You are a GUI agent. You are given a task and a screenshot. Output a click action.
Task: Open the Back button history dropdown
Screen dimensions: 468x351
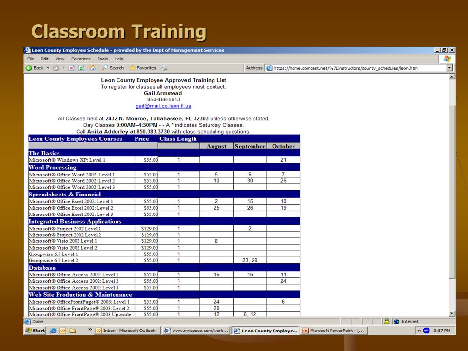[48, 68]
